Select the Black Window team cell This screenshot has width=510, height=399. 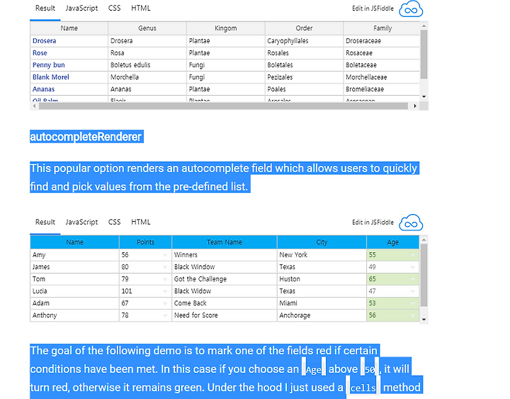point(225,267)
